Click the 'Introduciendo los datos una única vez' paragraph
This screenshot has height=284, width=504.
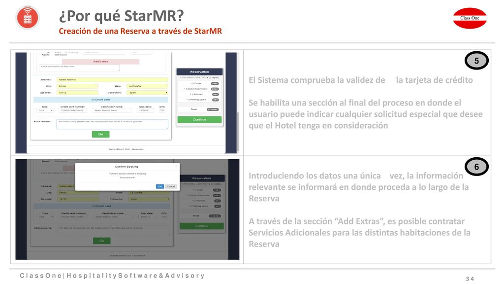click(x=358, y=187)
